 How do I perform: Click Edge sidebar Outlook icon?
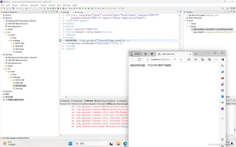tap(222, 96)
